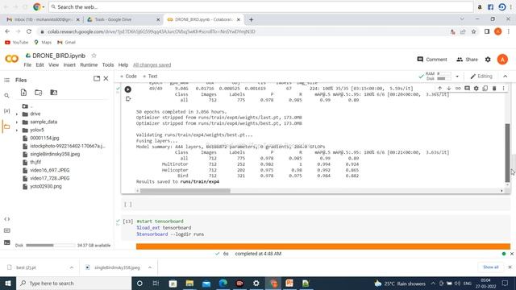Image resolution: width=516 pixels, height=290 pixels.
Task: Star the DRONE_BIRD.ipynb notebook
Action: click(x=94, y=56)
